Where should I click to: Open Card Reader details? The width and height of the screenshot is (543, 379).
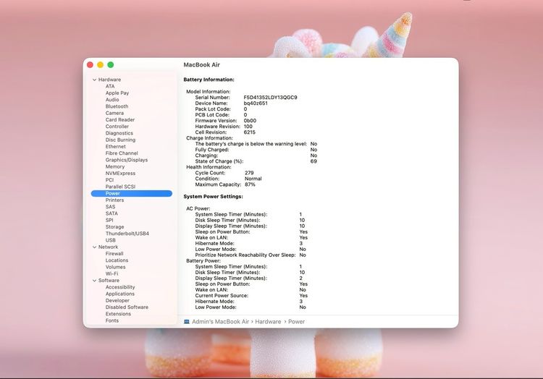(x=119, y=119)
